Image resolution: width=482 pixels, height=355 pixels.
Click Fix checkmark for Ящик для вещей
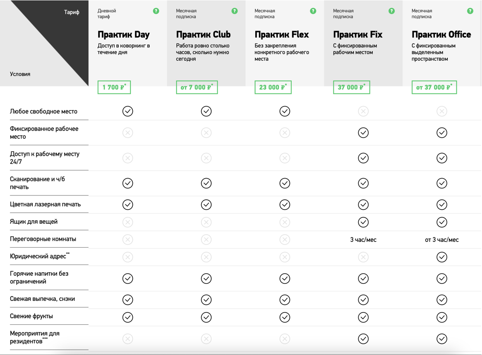(363, 222)
